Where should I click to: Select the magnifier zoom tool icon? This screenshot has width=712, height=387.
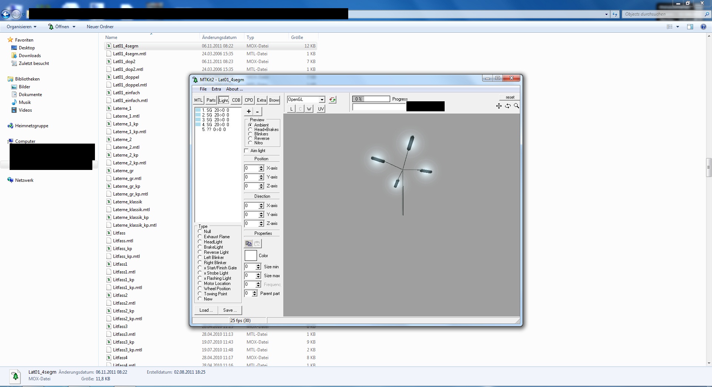[x=516, y=106]
